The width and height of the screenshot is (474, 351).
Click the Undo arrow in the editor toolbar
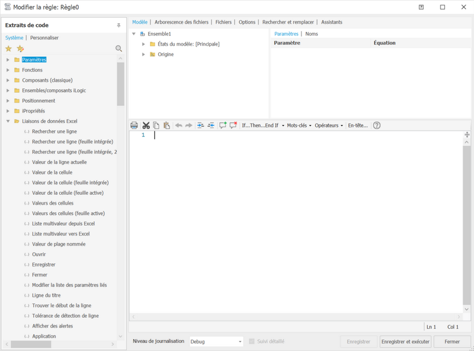click(x=179, y=125)
